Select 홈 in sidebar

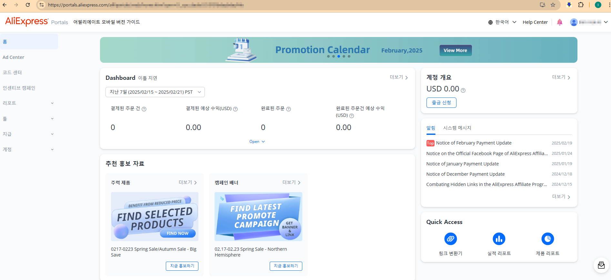[29, 42]
